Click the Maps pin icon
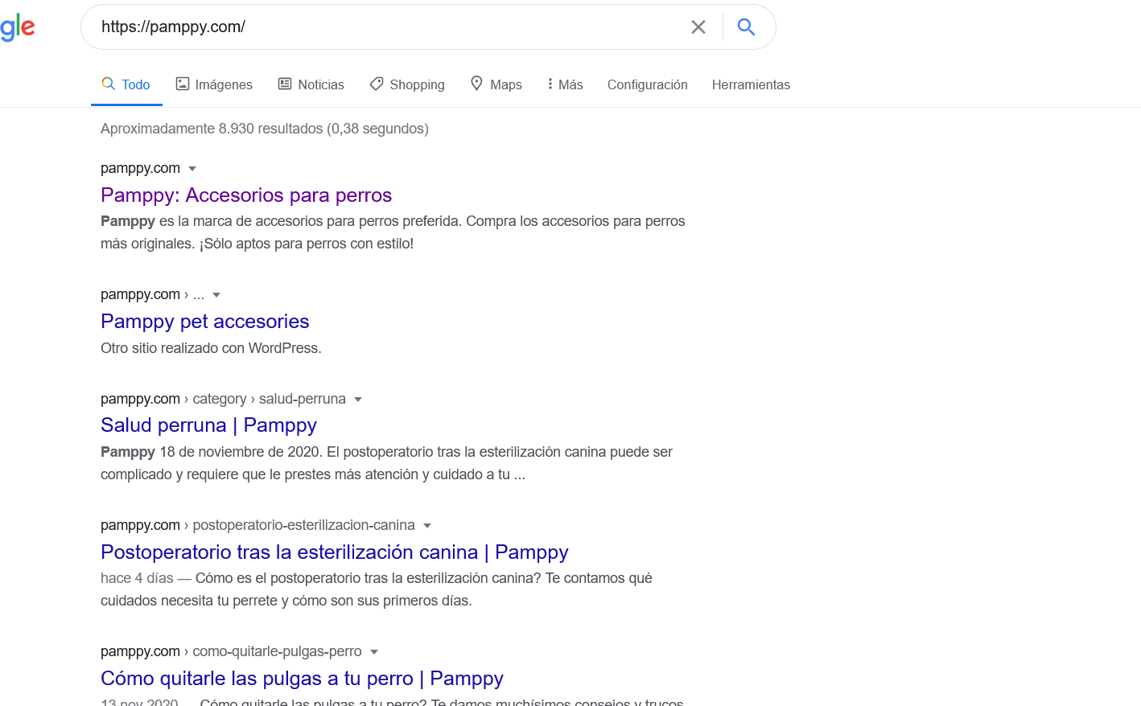The height and width of the screenshot is (706, 1141). pos(476,84)
